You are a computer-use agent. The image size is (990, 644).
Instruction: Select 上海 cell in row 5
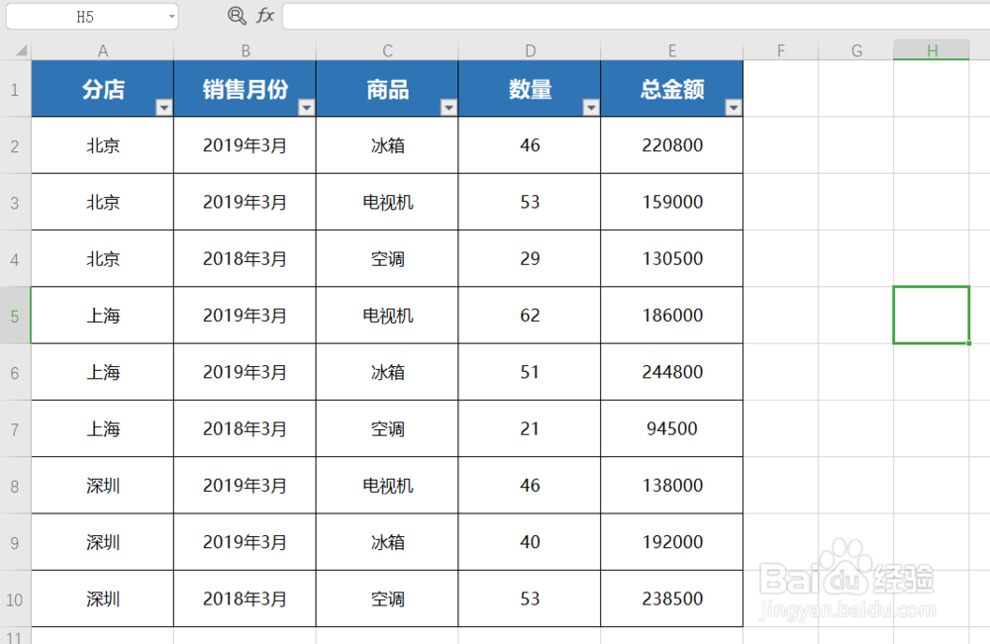pyautogui.click(x=102, y=316)
